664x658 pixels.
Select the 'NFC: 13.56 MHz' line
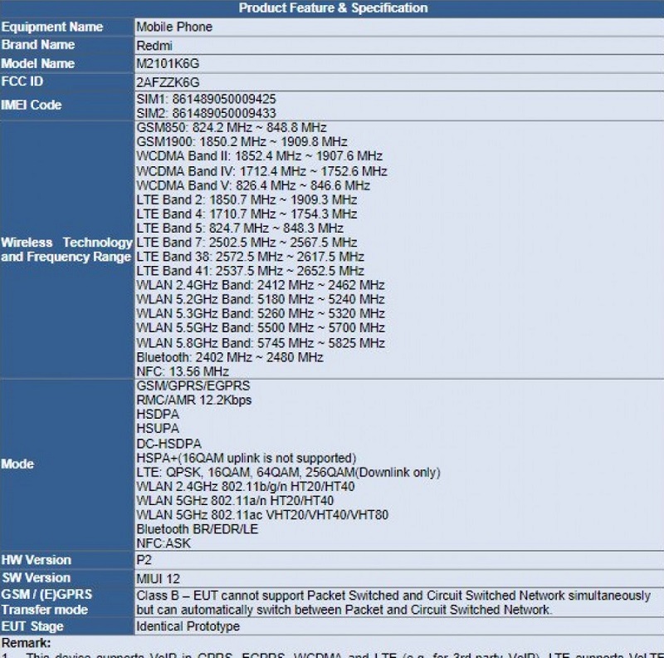pyautogui.click(x=183, y=372)
